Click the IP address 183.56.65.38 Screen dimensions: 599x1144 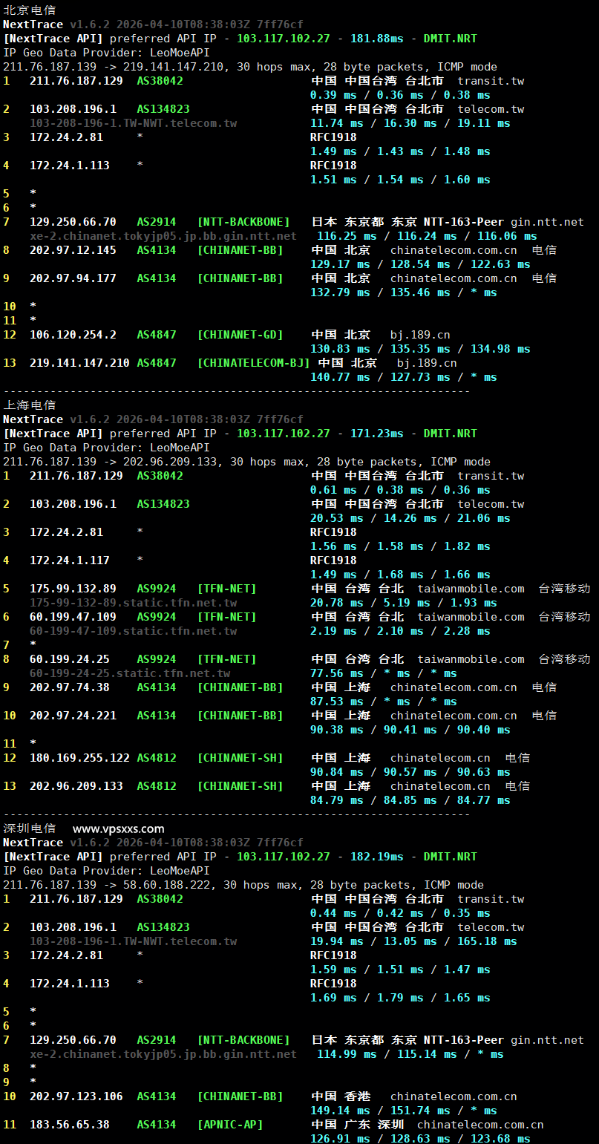coord(70,1125)
